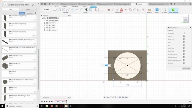Hide the Bodies folder with eye icon
Screen dimensions: 192x108
(x=47, y=28)
